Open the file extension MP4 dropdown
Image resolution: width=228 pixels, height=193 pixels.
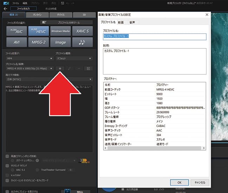29,59
